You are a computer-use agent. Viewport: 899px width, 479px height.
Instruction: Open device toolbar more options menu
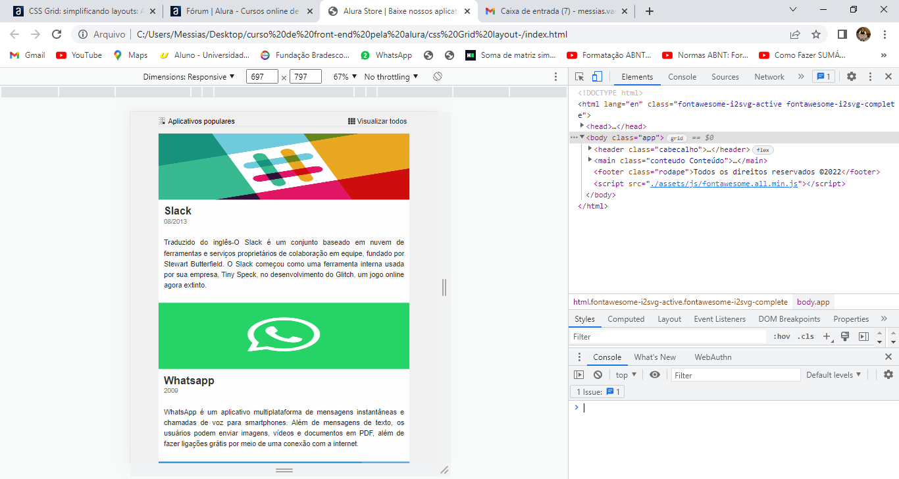coord(555,77)
